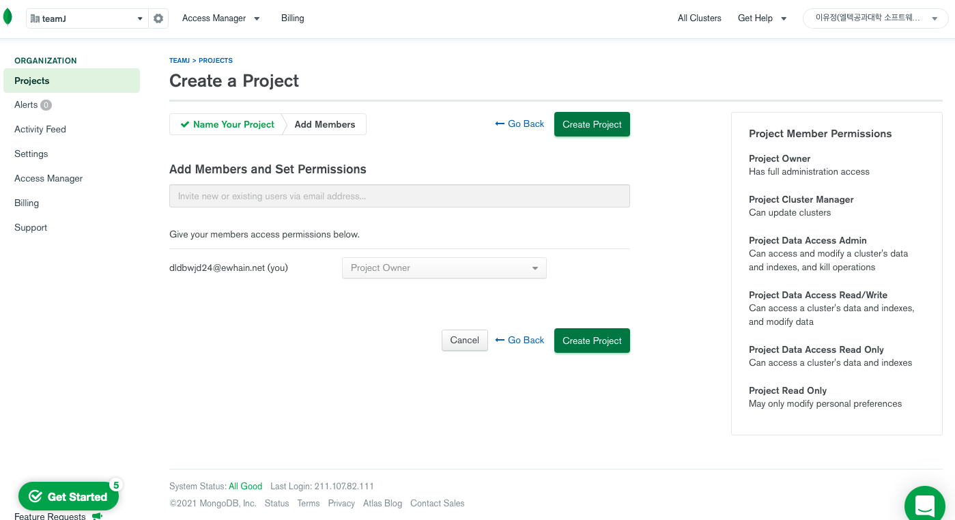Open the Atlas Blog footer link

tap(382, 504)
